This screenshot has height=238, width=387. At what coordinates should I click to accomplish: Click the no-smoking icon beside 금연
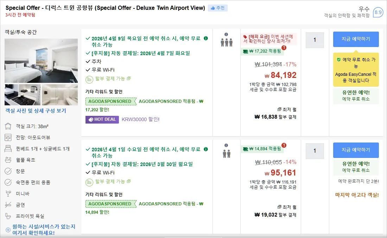point(8,205)
